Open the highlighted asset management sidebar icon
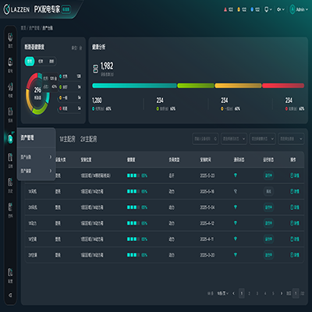The width and height of the screenshot is (312, 312). [x=10, y=138]
